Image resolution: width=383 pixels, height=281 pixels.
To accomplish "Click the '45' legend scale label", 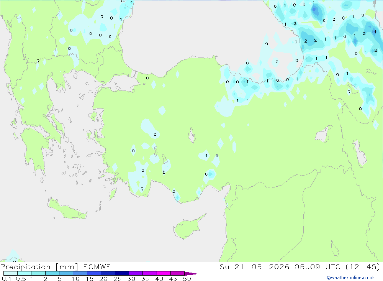I will [173, 279].
